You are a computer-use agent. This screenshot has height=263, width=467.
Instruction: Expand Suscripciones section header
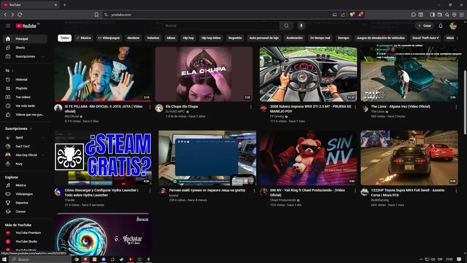click(19, 129)
